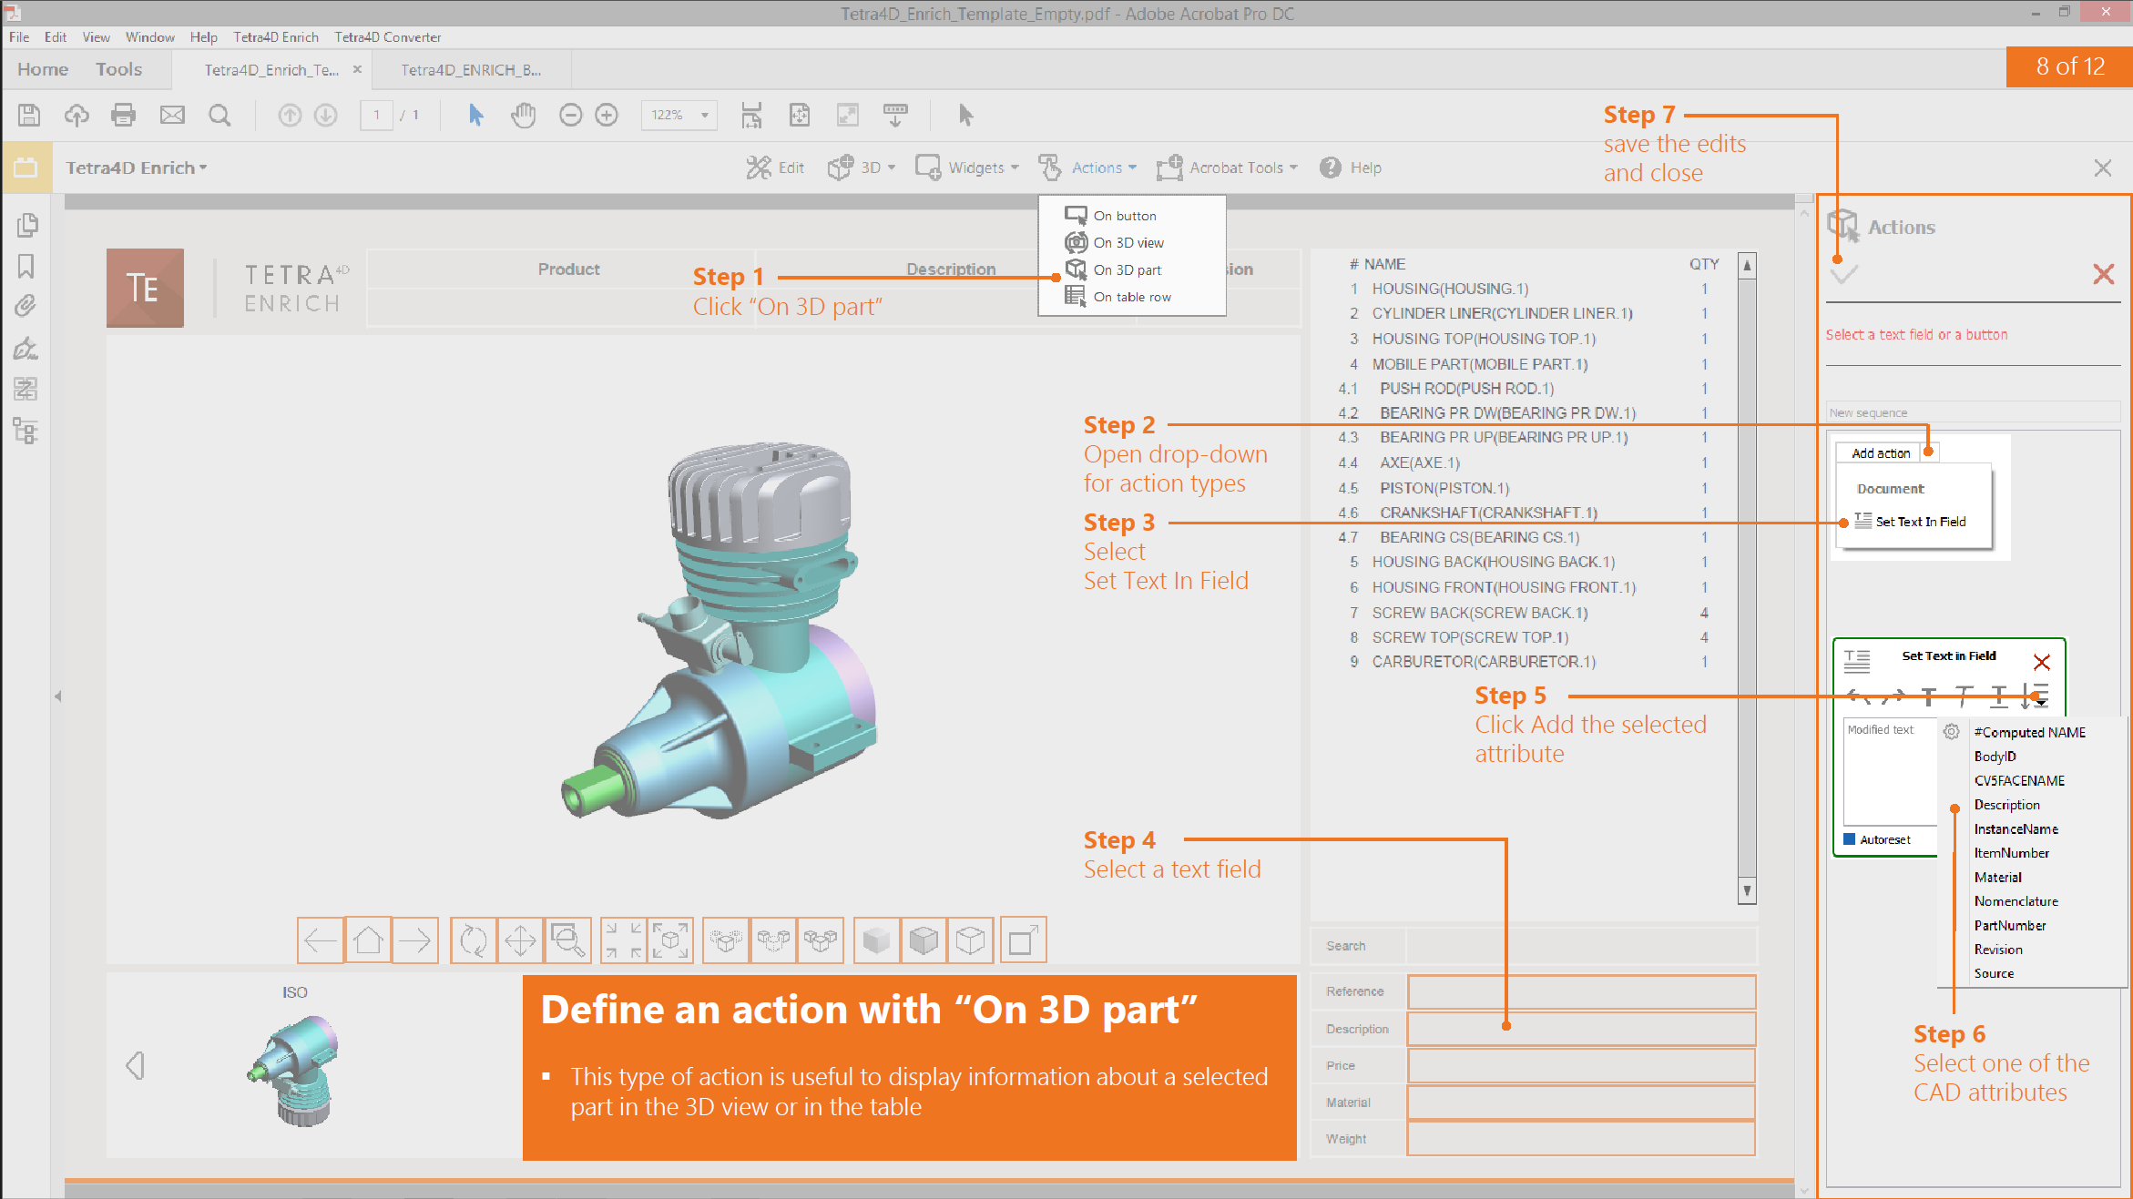This screenshot has height=1199, width=2133.
Task: Click the Home view icon in 3D toolbar
Action: click(x=368, y=940)
